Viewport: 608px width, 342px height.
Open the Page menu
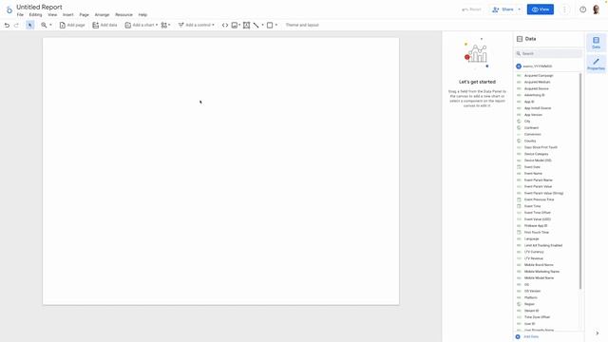(85, 15)
